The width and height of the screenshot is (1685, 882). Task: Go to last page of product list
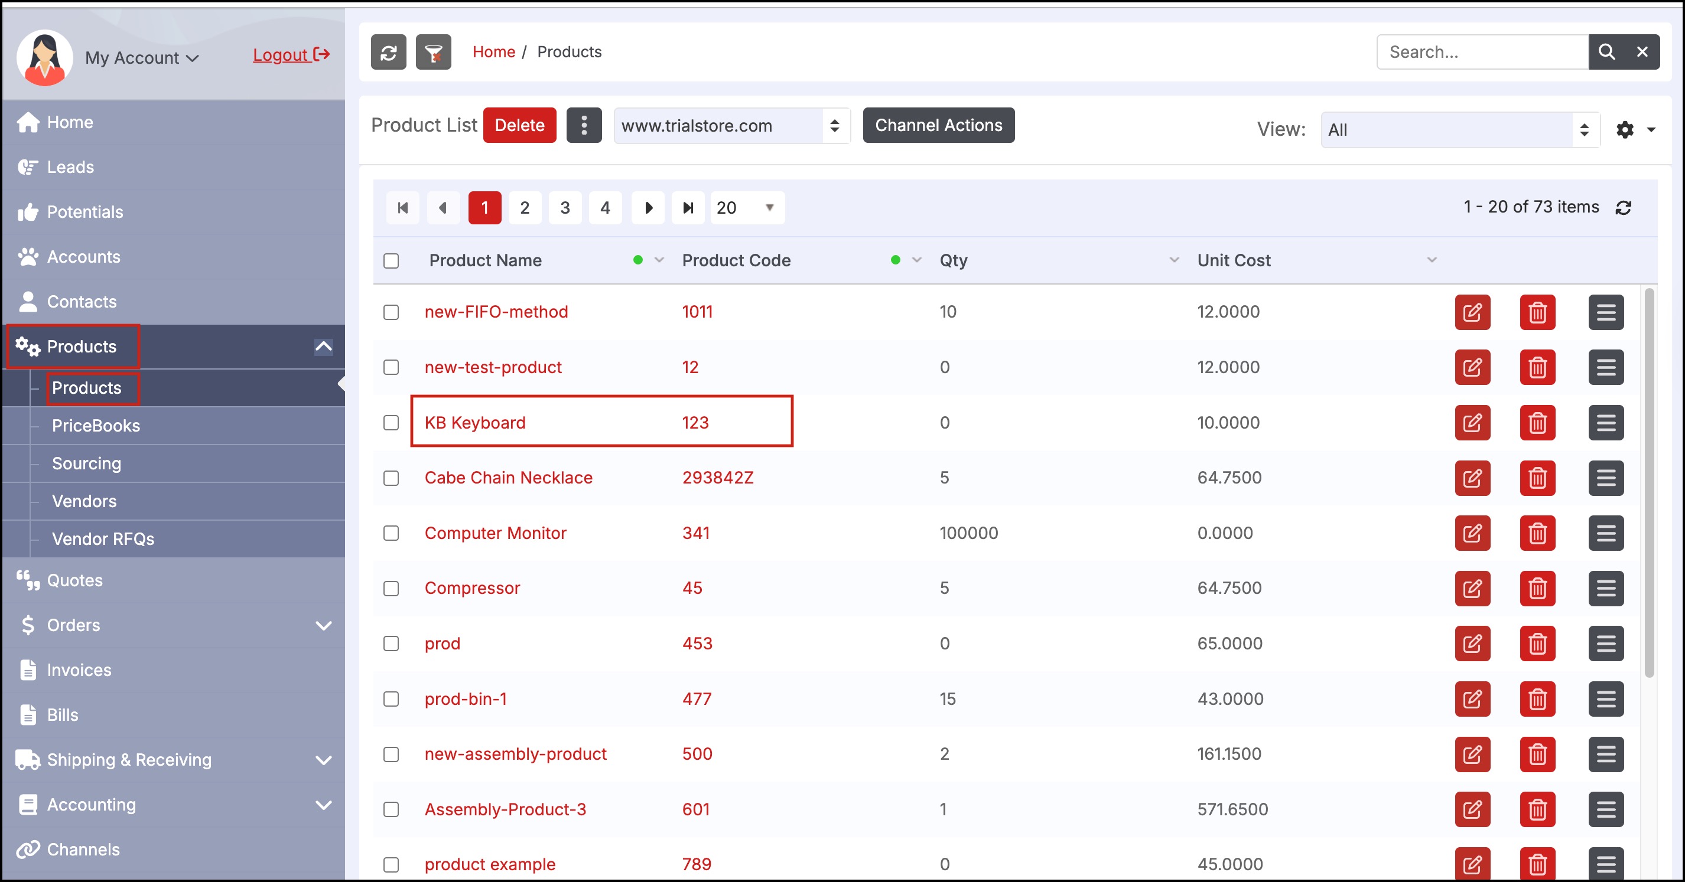point(688,208)
